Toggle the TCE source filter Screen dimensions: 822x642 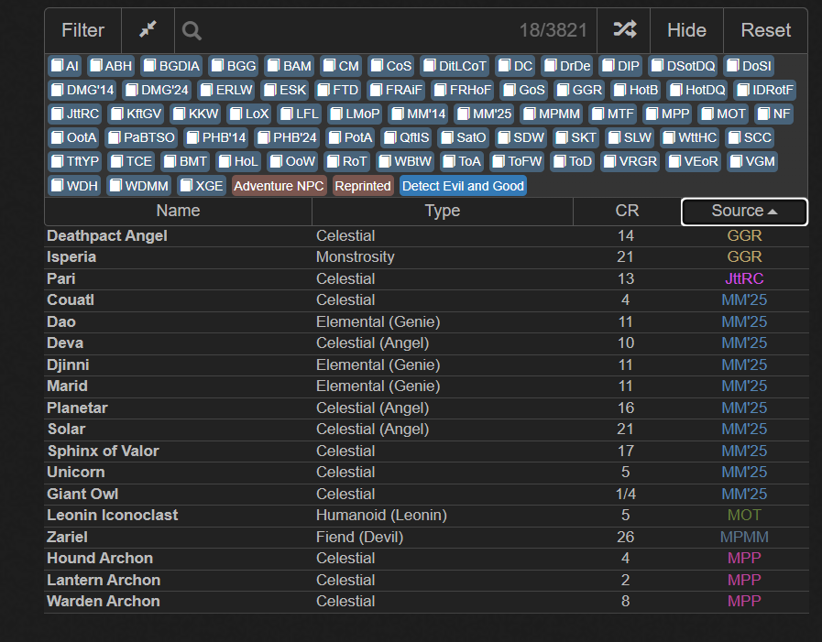coord(132,161)
